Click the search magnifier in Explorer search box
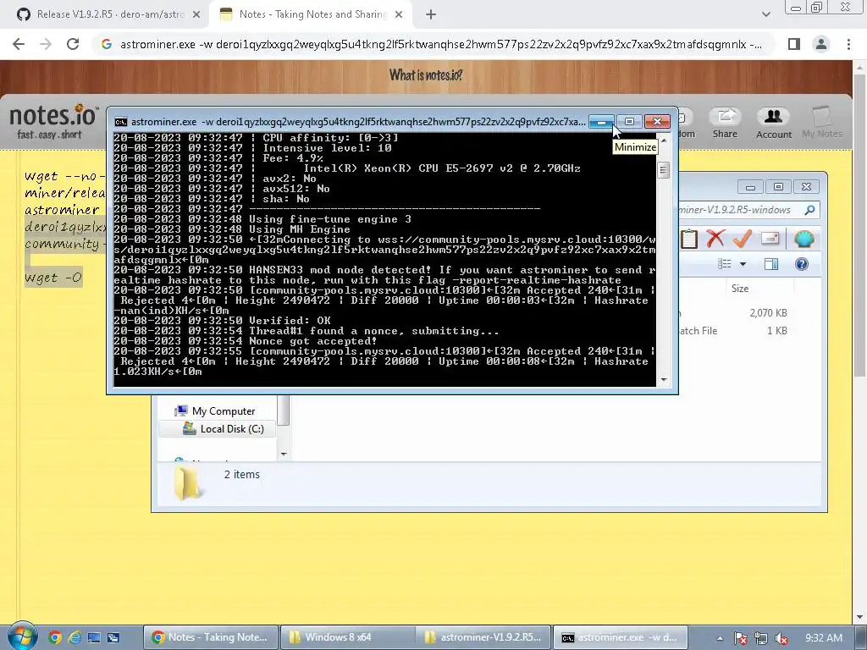Image resolution: width=867 pixels, height=650 pixels. pyautogui.click(x=809, y=210)
